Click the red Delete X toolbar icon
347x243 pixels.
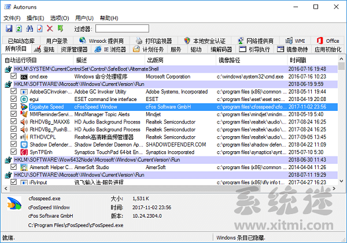click(x=50, y=28)
